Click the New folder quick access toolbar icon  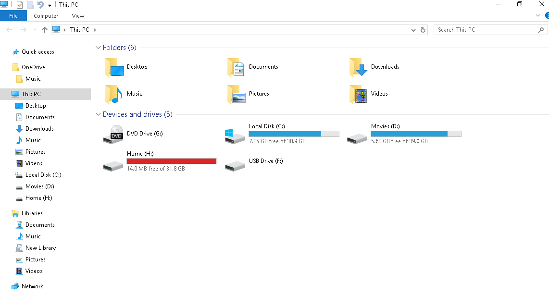[x=30, y=4]
